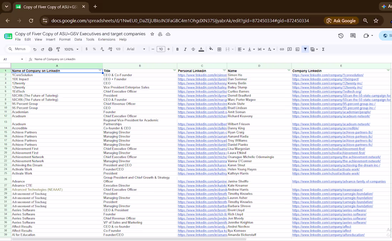
Task: Open Simon Ho's personal LinkedIn link
Action: 202,75
